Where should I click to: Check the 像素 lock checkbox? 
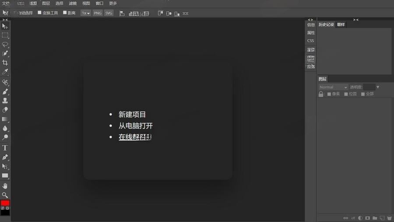[x=329, y=94]
